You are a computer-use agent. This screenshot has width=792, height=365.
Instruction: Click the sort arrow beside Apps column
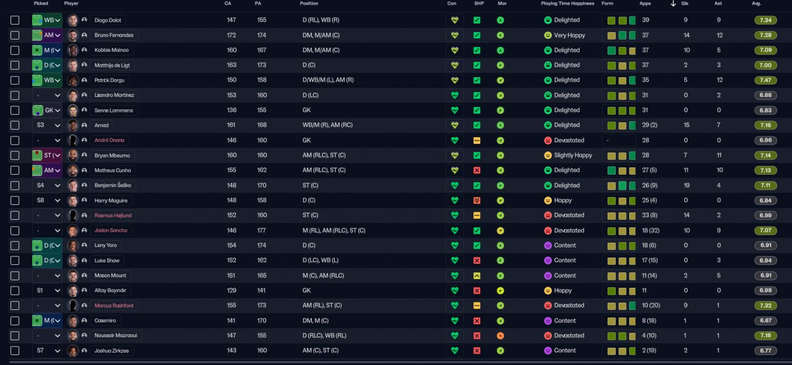tap(673, 4)
